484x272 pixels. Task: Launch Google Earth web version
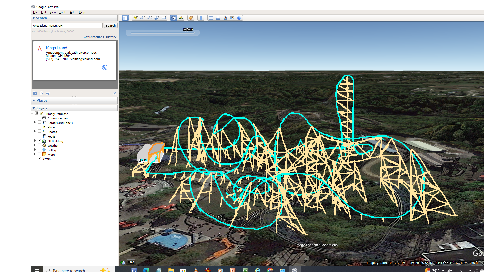point(239,18)
